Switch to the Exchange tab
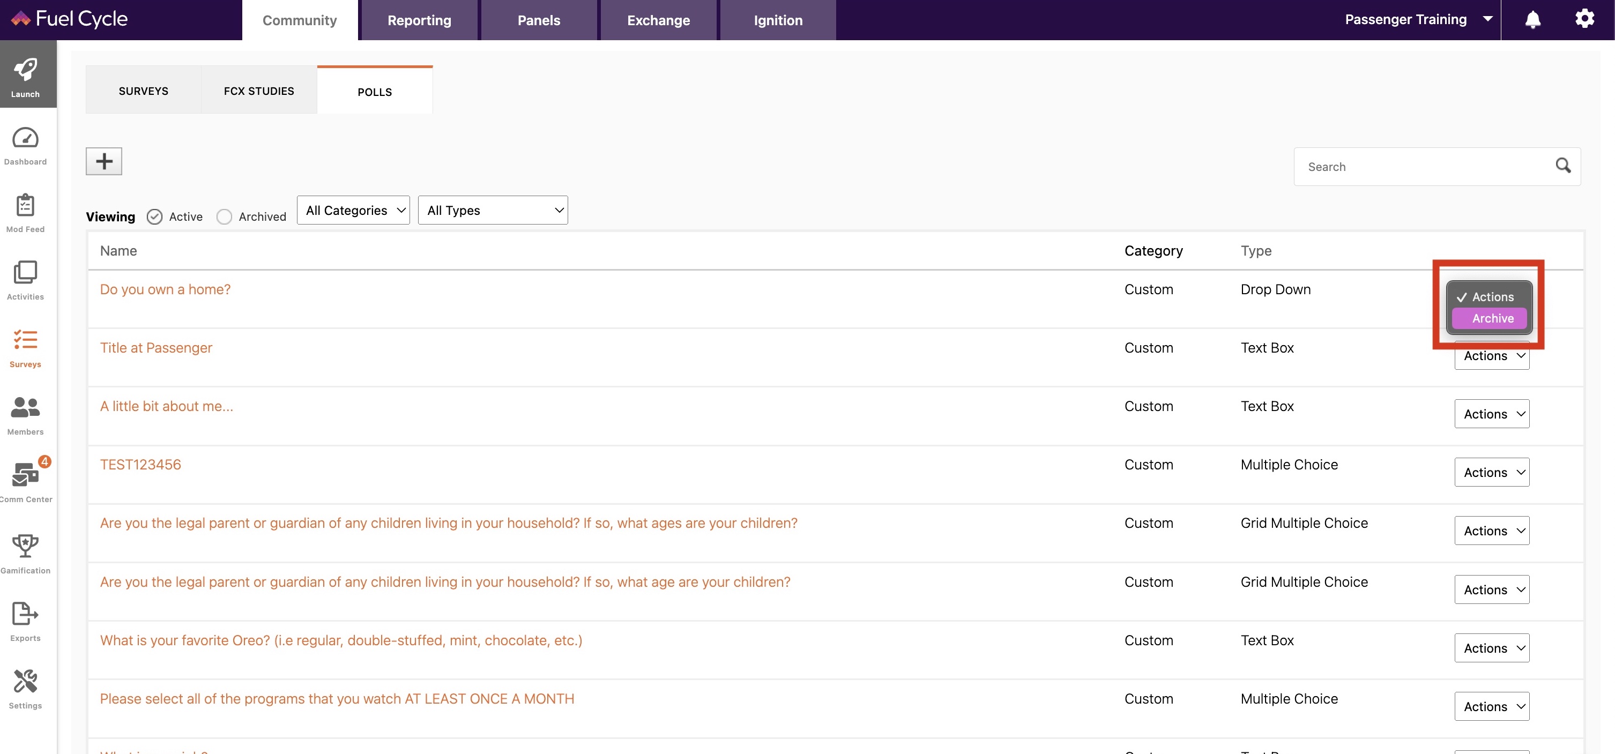 [658, 20]
